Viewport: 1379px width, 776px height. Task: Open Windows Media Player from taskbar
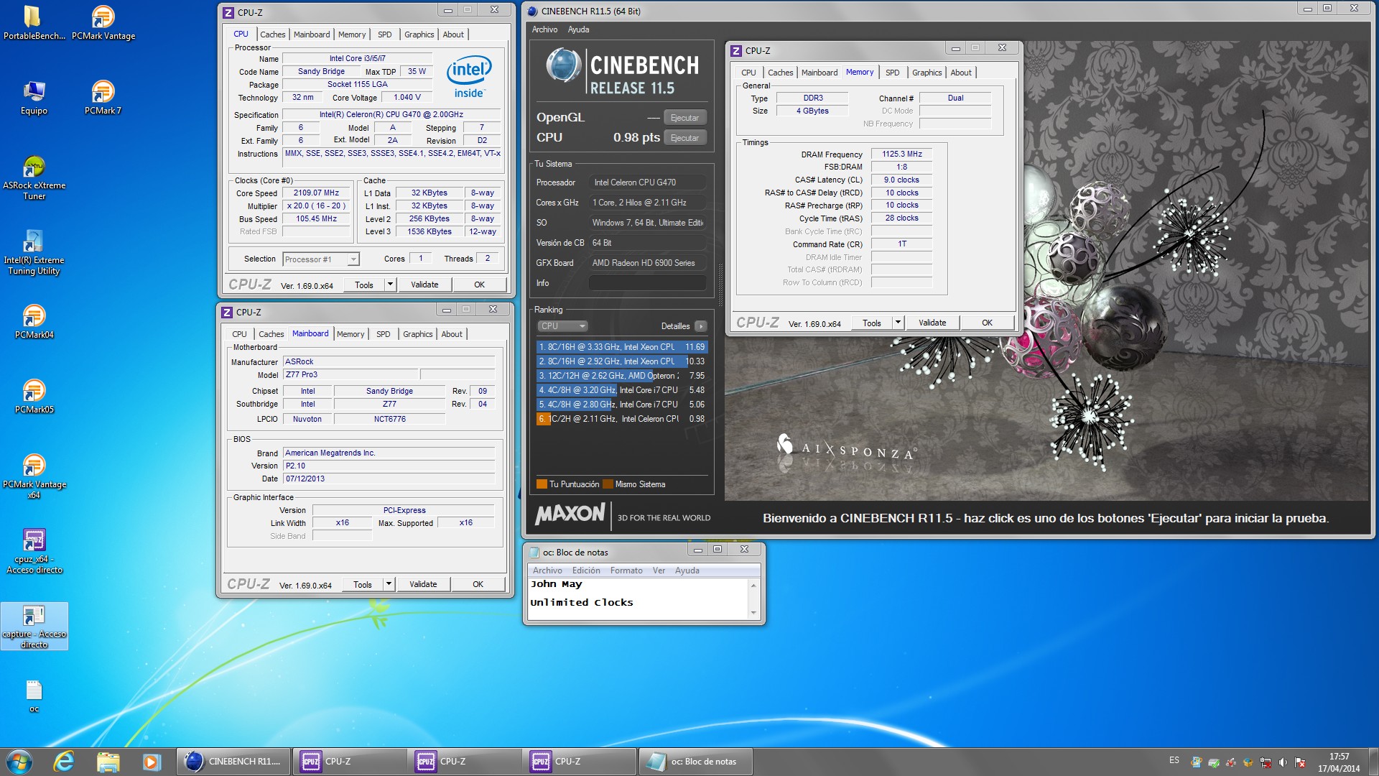[152, 762]
